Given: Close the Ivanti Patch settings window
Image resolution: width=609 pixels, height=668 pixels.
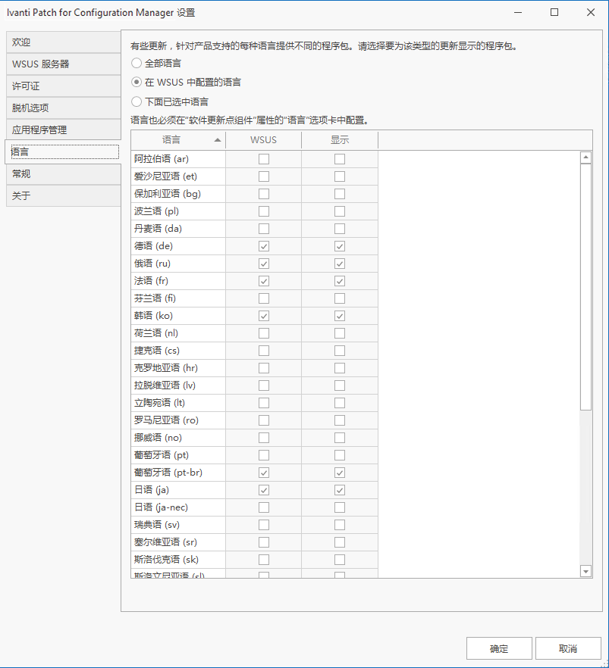Looking at the screenshot, I should [x=591, y=12].
